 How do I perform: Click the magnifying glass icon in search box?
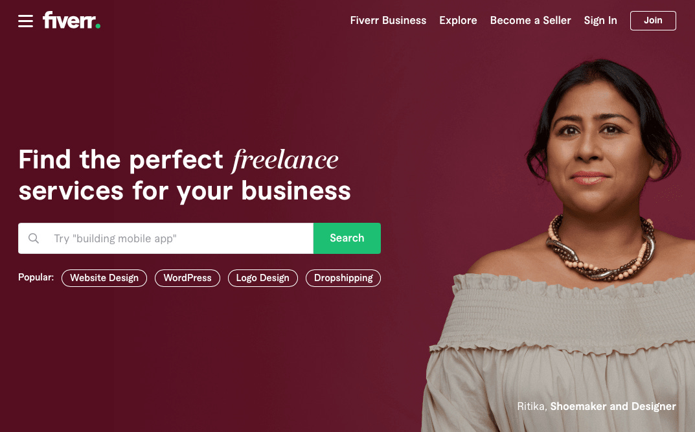coord(34,238)
